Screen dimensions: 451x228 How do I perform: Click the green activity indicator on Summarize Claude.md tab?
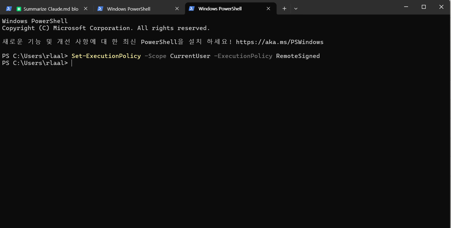tap(18, 9)
